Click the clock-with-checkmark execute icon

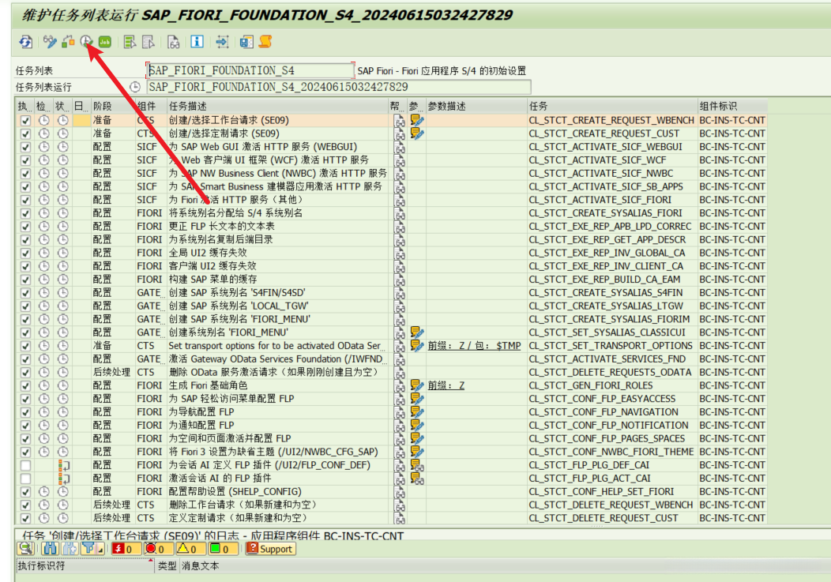click(86, 41)
